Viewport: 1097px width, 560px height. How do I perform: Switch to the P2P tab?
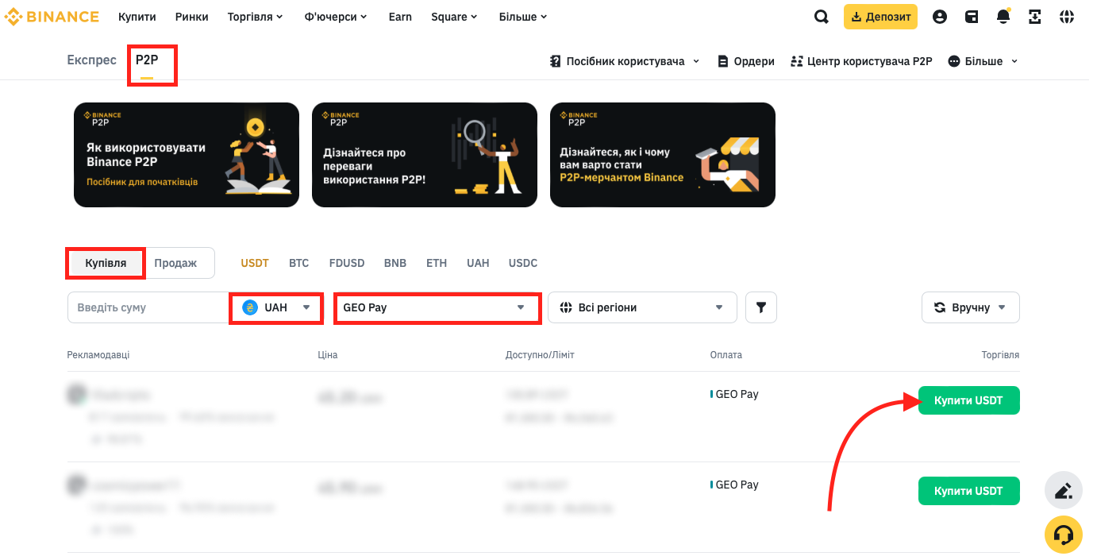[147, 60]
